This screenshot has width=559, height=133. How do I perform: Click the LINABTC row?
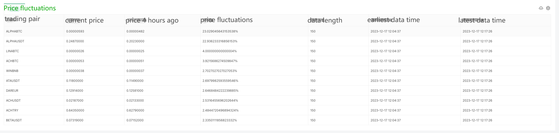click(x=13, y=51)
